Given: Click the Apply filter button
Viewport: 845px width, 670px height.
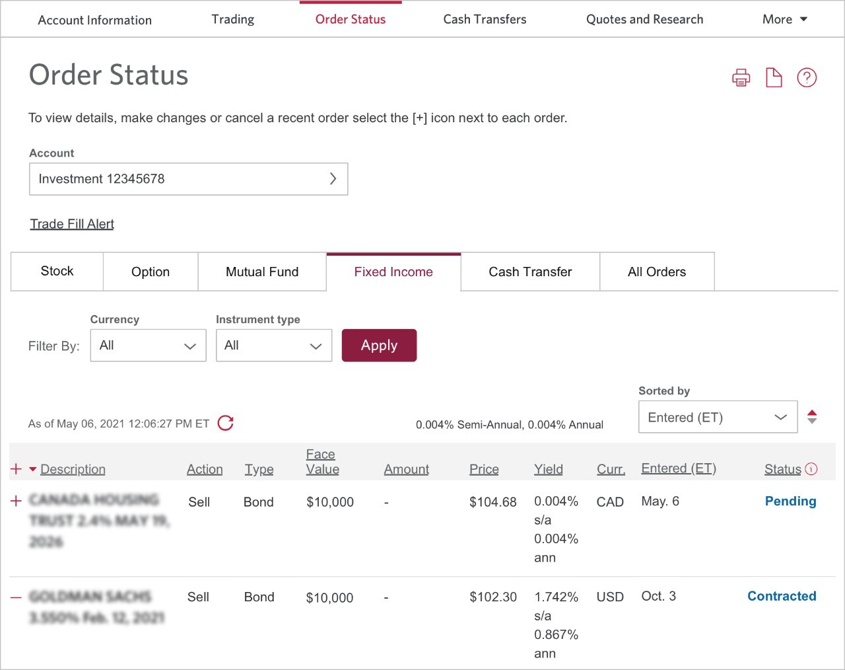Looking at the screenshot, I should pos(379,346).
